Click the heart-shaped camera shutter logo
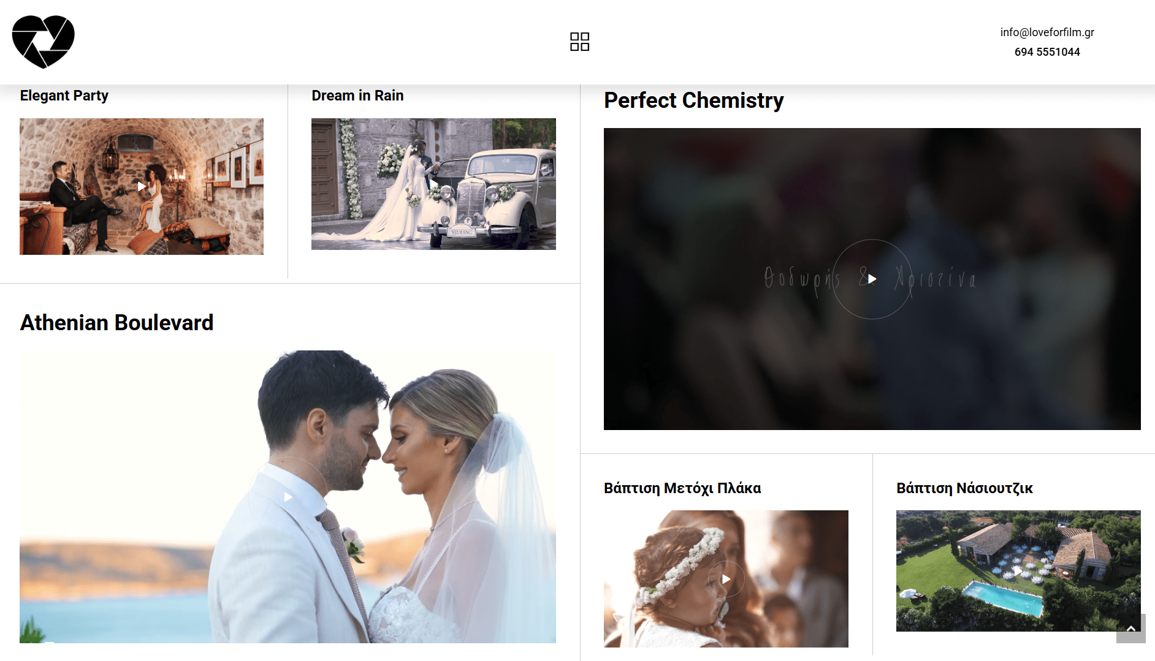The image size is (1155, 661). click(43, 41)
